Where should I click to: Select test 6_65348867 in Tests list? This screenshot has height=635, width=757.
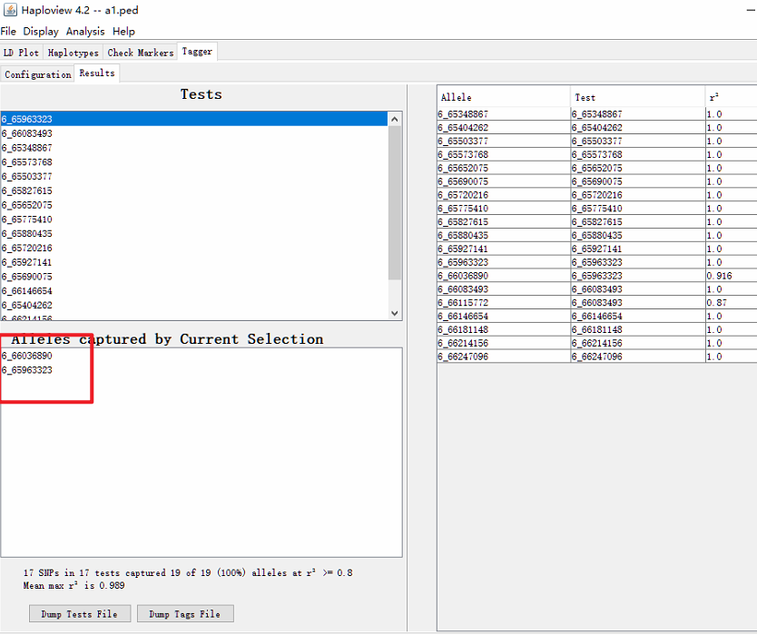pos(194,148)
